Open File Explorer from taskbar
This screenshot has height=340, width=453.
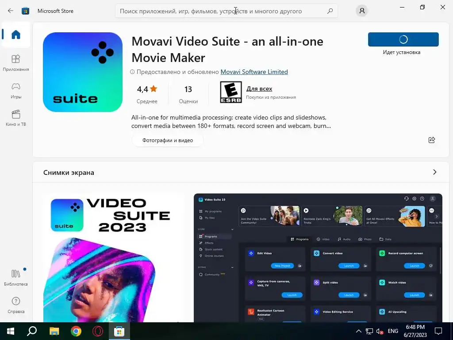tap(54, 331)
